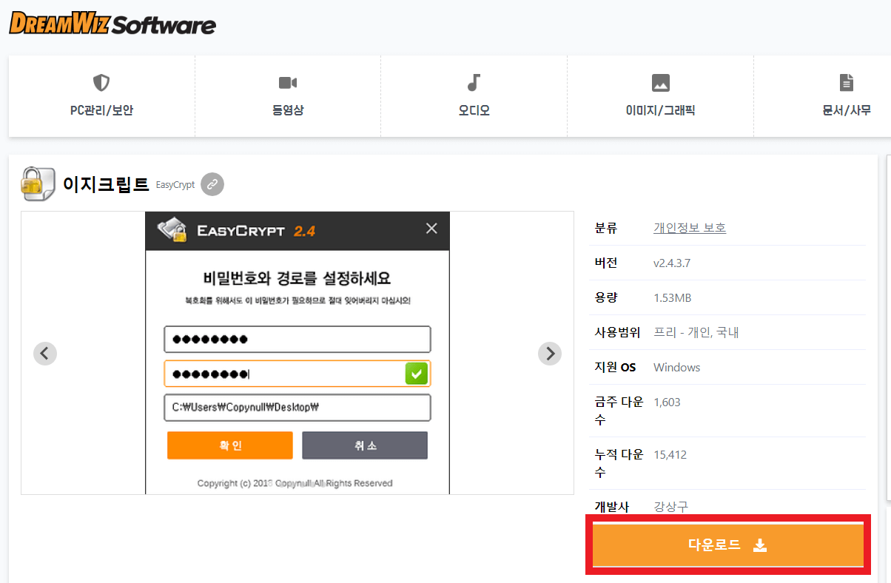Click the download arrow inside 다운로드 button
This screenshot has height=583, width=891.
click(x=760, y=544)
